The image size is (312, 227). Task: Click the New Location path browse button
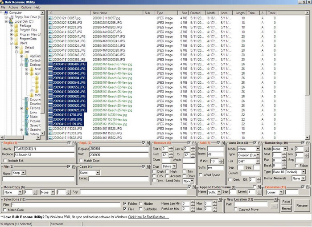pos(275,206)
